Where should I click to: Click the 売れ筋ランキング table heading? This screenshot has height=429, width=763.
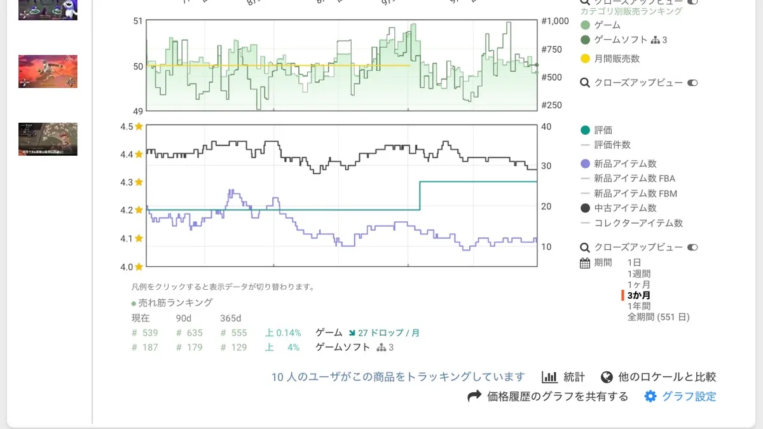click(175, 303)
